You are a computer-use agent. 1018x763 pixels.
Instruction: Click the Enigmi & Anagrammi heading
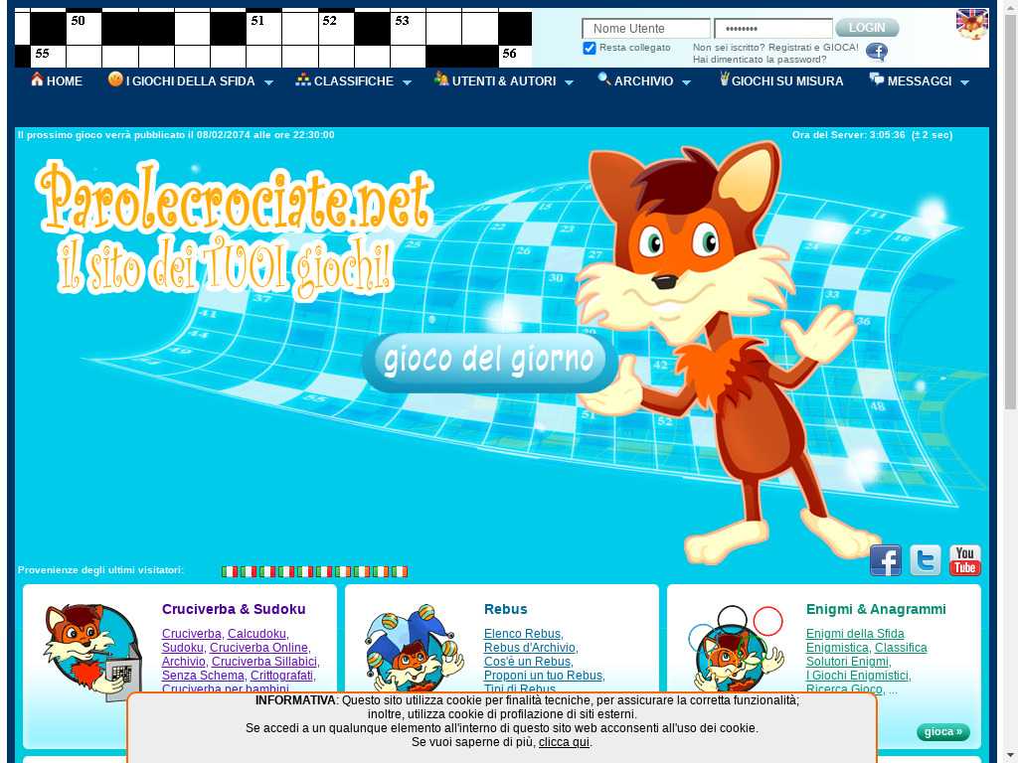click(x=876, y=609)
